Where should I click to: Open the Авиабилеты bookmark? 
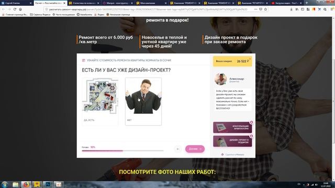point(85,15)
